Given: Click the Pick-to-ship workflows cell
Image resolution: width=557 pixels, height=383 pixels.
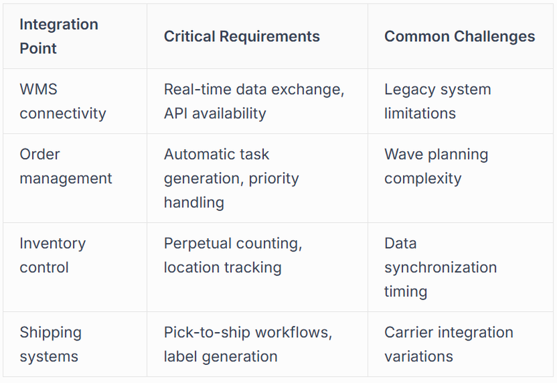Looking at the screenshot, I should click(x=257, y=344).
